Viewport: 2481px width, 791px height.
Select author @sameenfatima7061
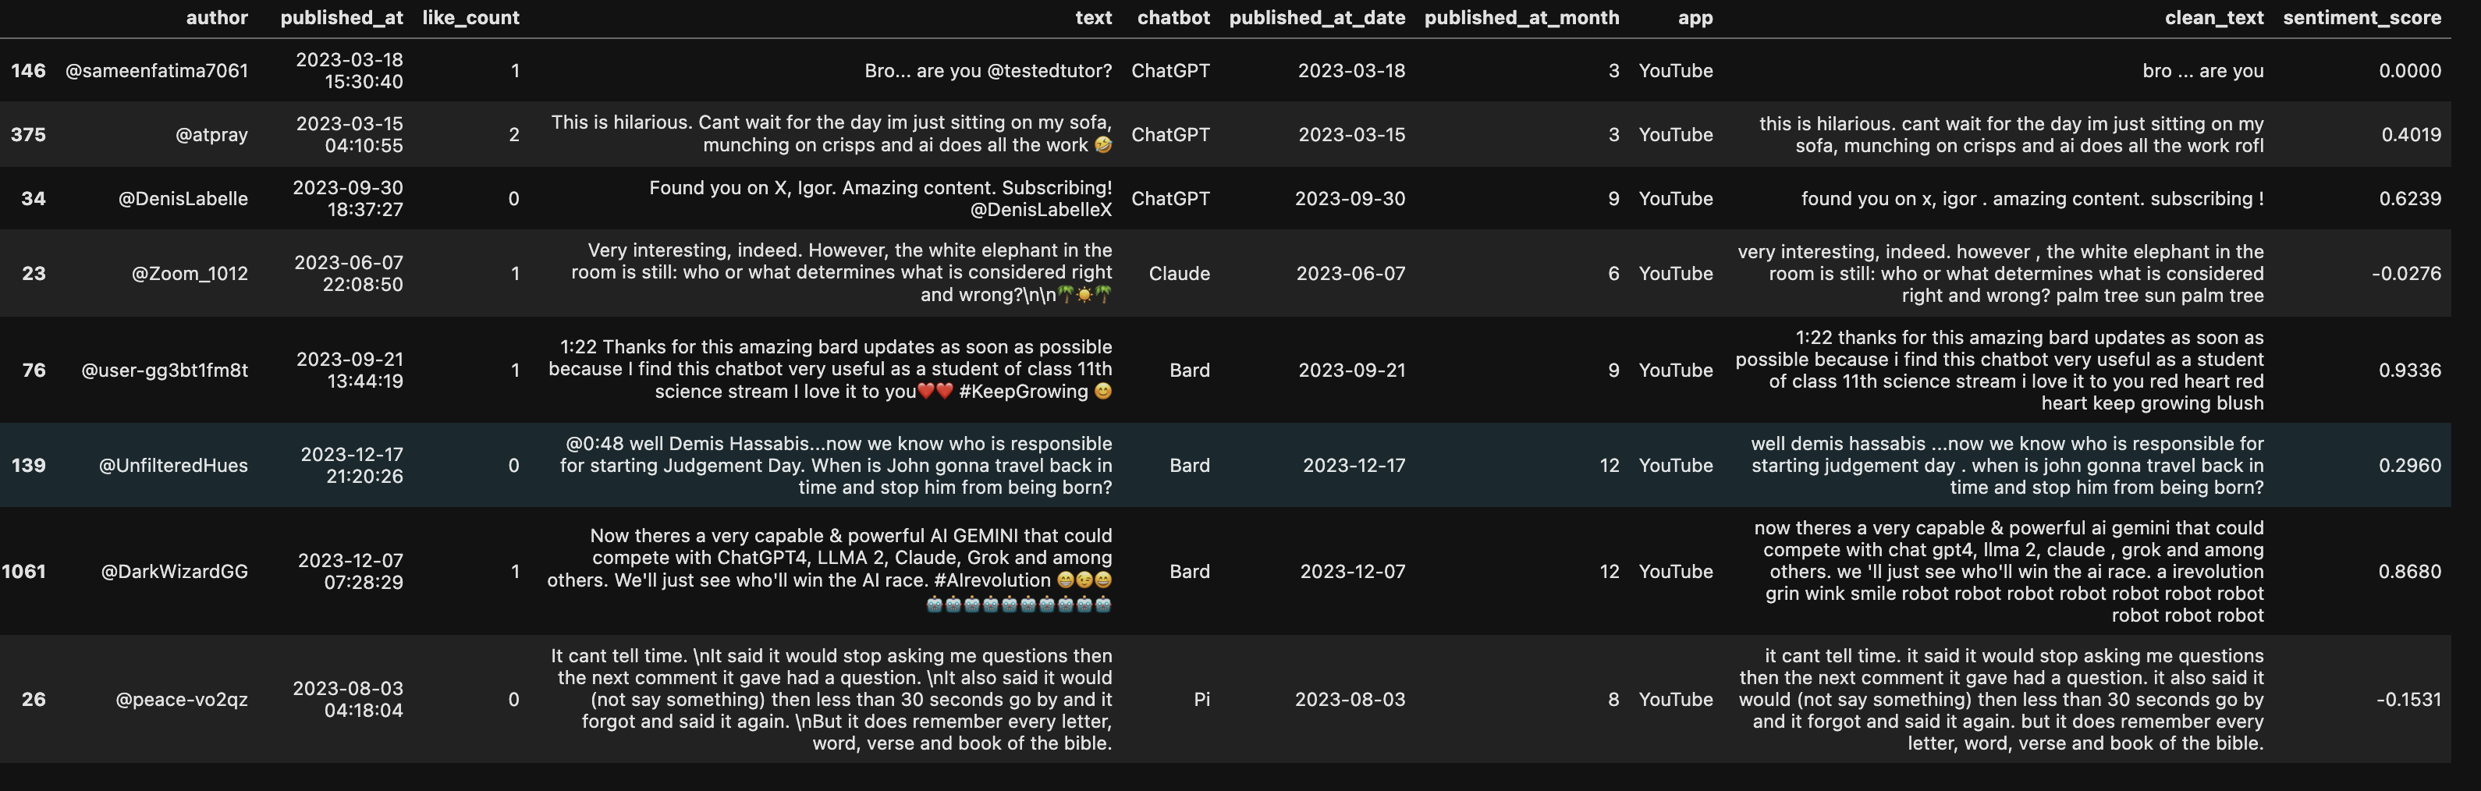157,70
